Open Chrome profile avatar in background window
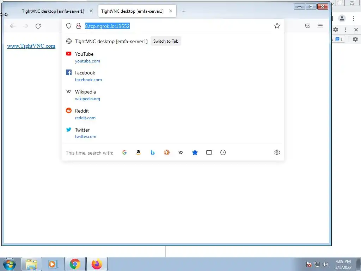This screenshot has height=271, width=361. click(342, 18)
